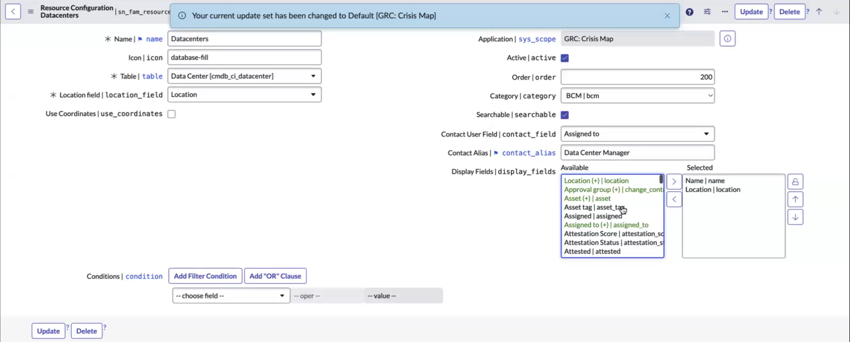
Task: Select Approval group (+) in Available list
Action: pos(613,190)
